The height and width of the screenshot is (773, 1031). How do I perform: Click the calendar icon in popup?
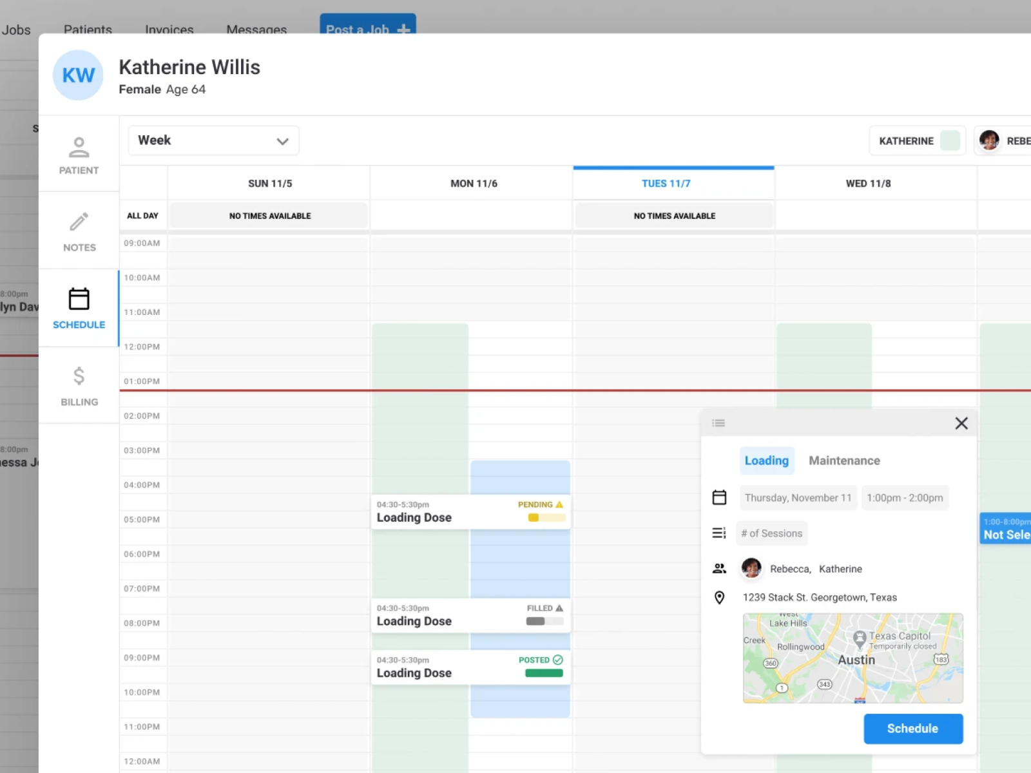(x=719, y=497)
